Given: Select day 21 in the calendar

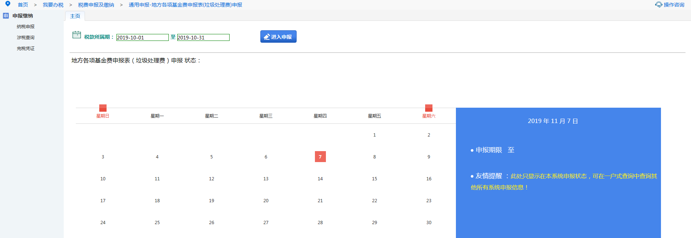Looking at the screenshot, I should (x=320, y=201).
